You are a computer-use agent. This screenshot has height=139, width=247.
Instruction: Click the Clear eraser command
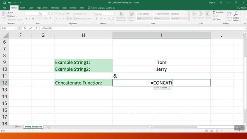[217, 19]
